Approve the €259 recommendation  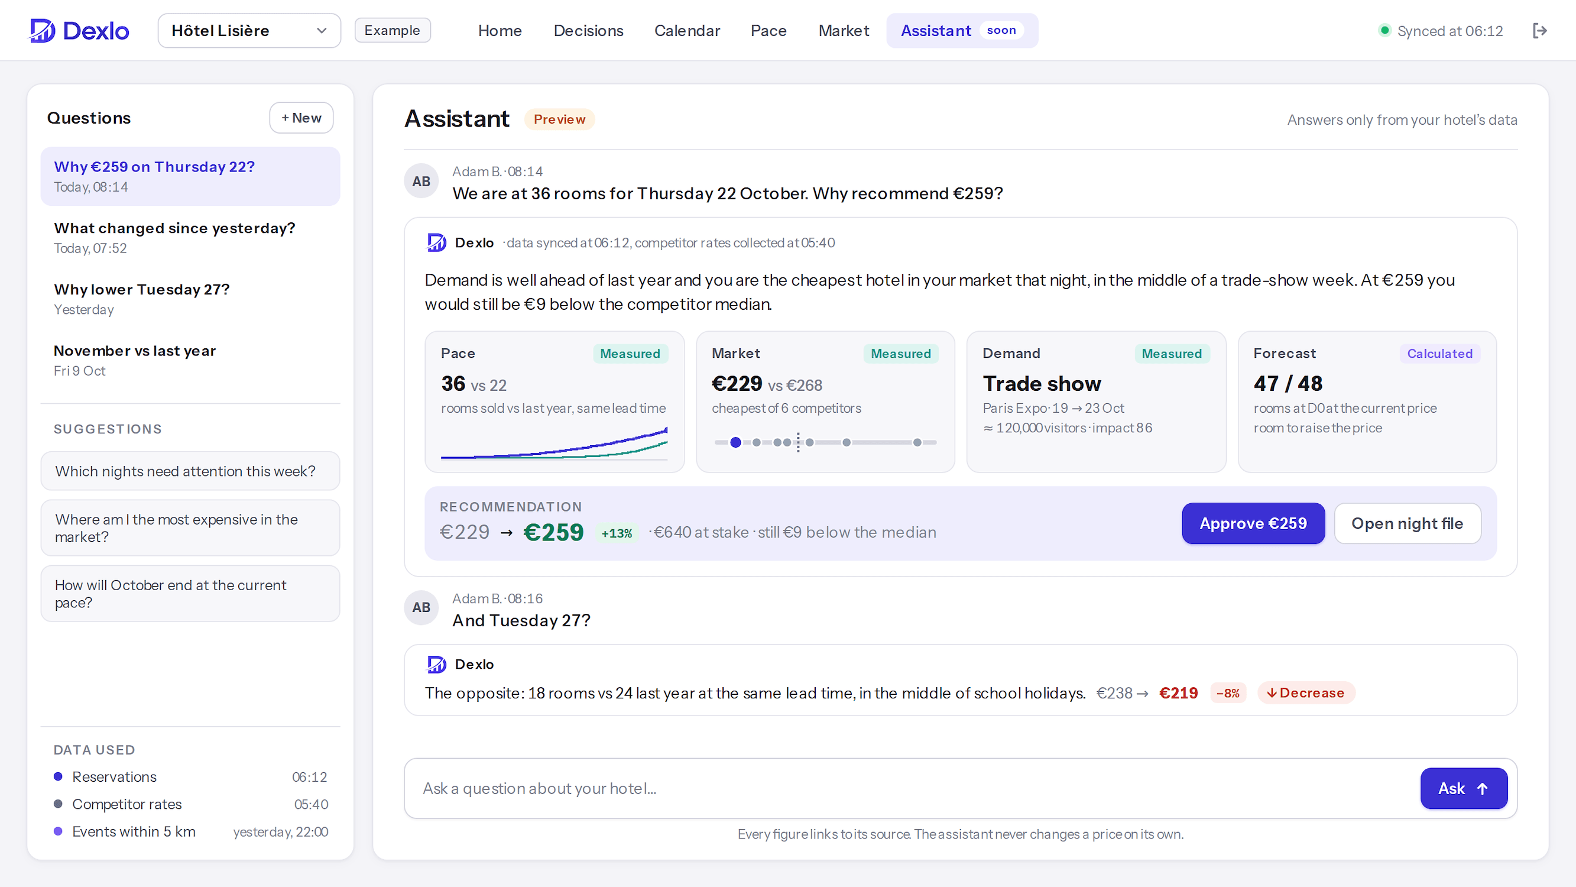point(1253,523)
